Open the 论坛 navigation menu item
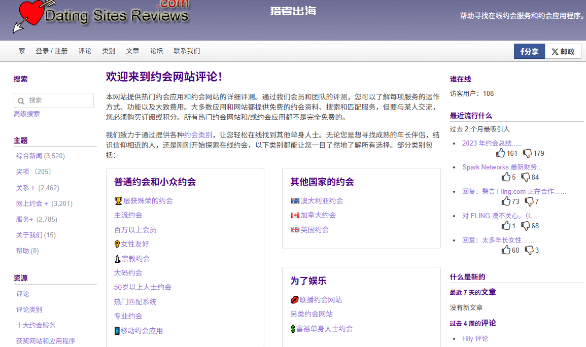The height and width of the screenshot is (347, 586). tap(156, 51)
